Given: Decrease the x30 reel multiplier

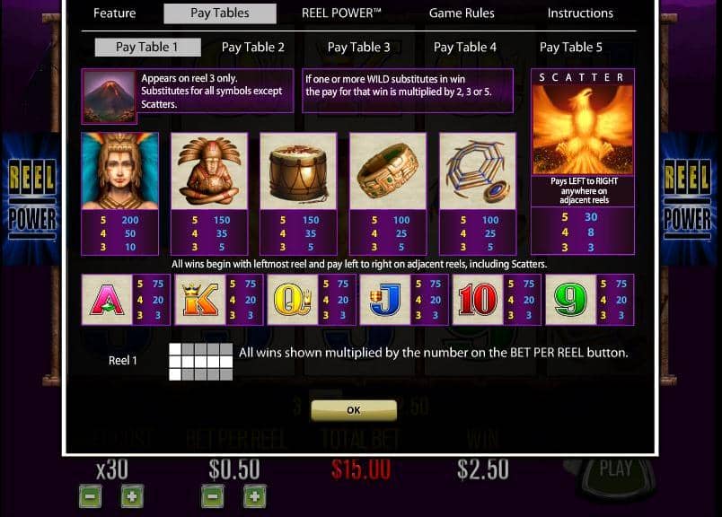Looking at the screenshot, I should [90, 496].
